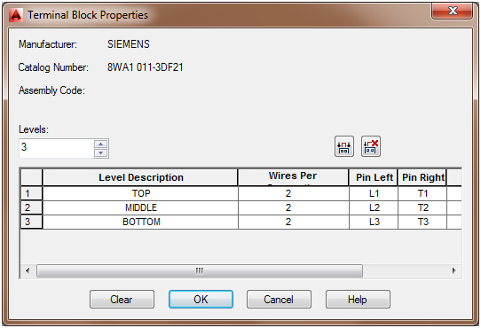Click the SIEMENS manufacturer value
The height and width of the screenshot is (328, 481).
click(x=128, y=44)
